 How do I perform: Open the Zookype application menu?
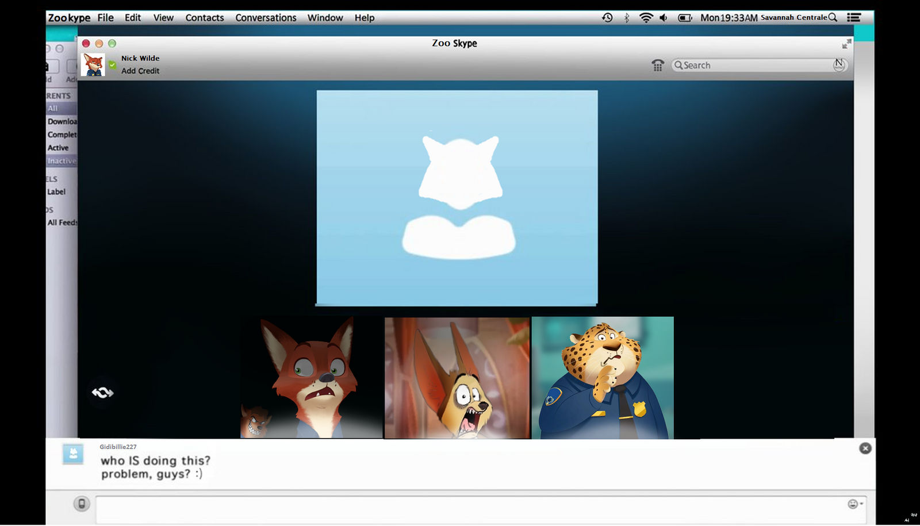pyautogui.click(x=69, y=18)
